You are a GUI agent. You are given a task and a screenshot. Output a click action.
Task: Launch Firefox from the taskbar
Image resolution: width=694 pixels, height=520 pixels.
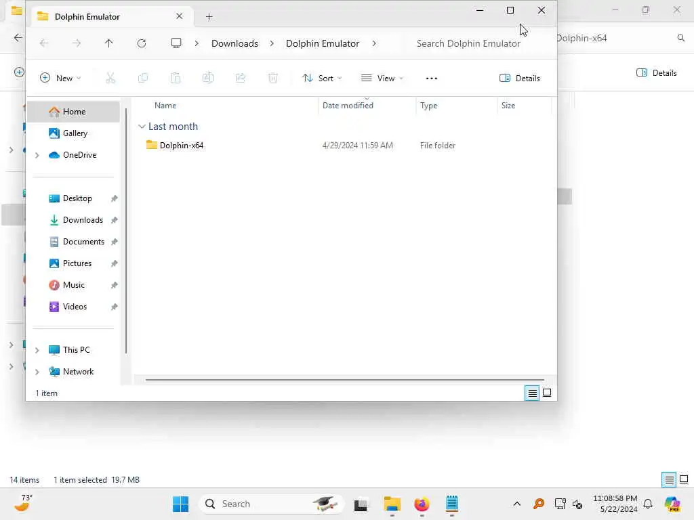click(422, 504)
